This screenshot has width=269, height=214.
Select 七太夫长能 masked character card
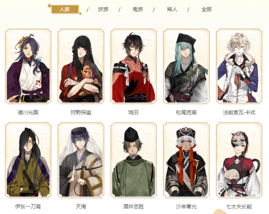[239, 160]
